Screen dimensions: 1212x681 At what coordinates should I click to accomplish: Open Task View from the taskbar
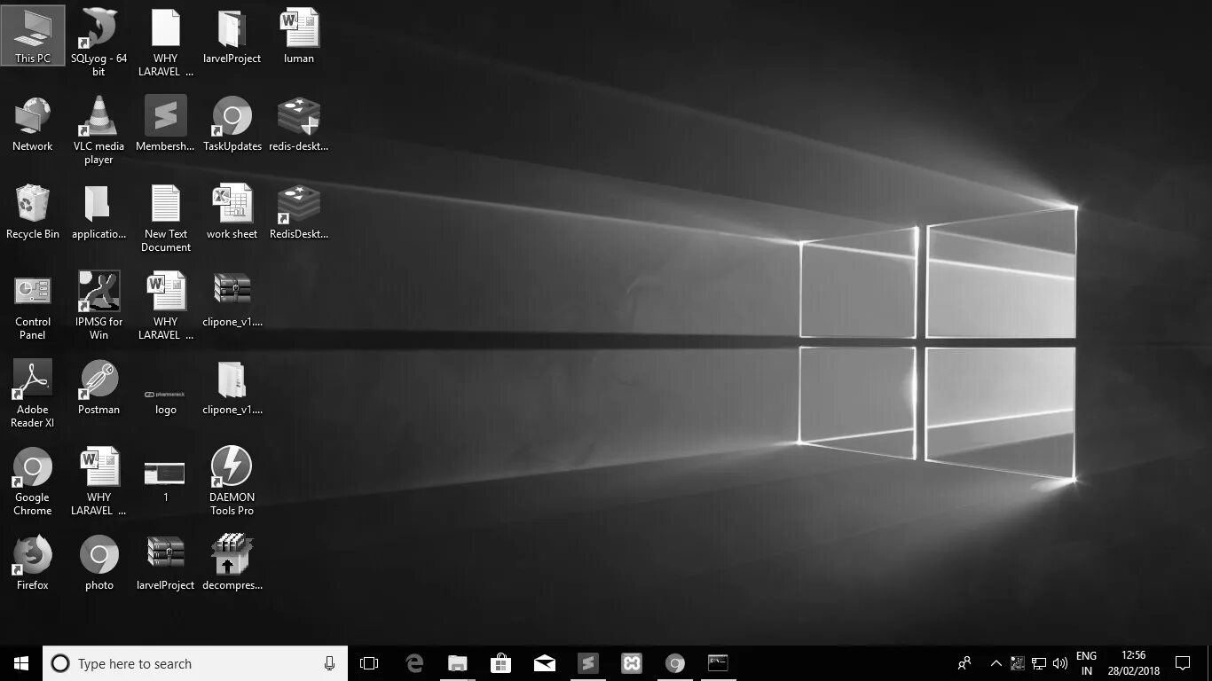pos(369,663)
